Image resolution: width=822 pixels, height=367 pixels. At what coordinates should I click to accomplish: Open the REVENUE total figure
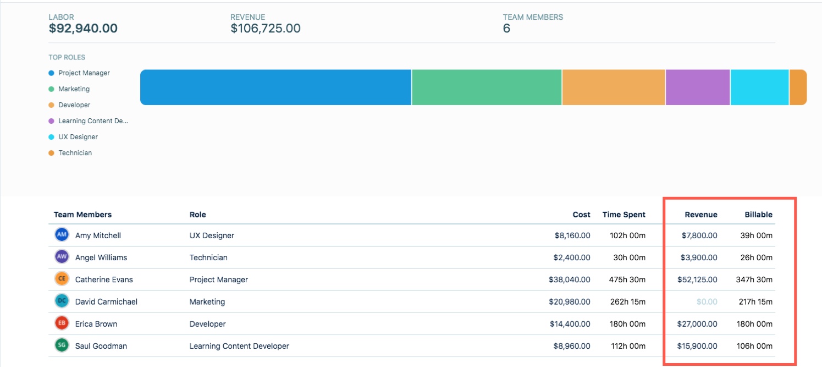pyautogui.click(x=266, y=28)
